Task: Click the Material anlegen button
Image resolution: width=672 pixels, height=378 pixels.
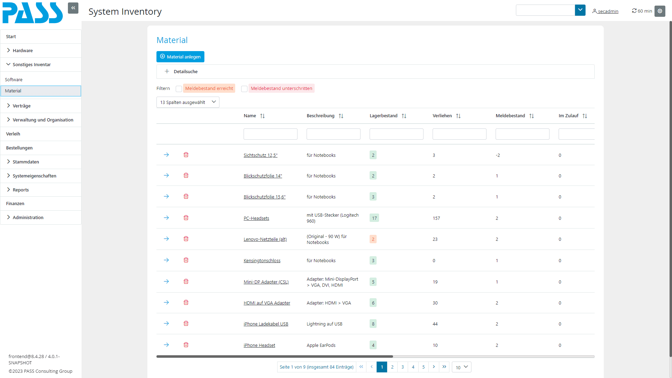Action: pos(180,57)
